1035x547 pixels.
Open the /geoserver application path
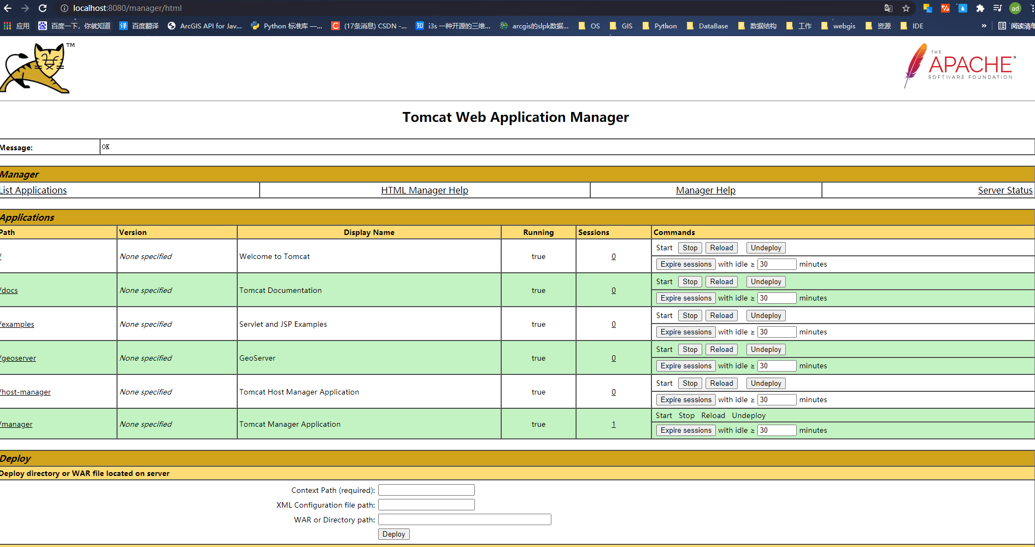(18, 358)
